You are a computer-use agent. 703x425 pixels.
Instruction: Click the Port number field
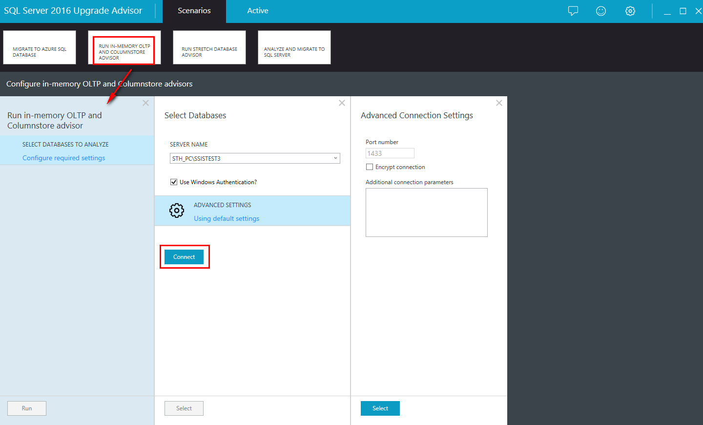tap(390, 153)
